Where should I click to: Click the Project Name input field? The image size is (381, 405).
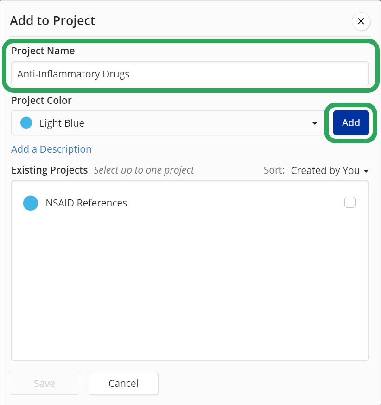coord(190,74)
